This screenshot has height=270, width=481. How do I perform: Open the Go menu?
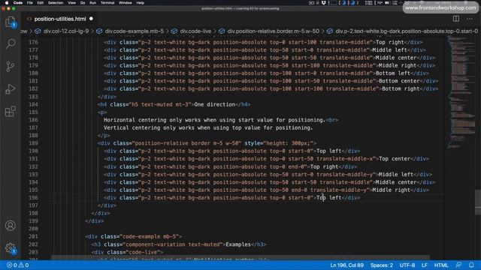coord(83,3)
